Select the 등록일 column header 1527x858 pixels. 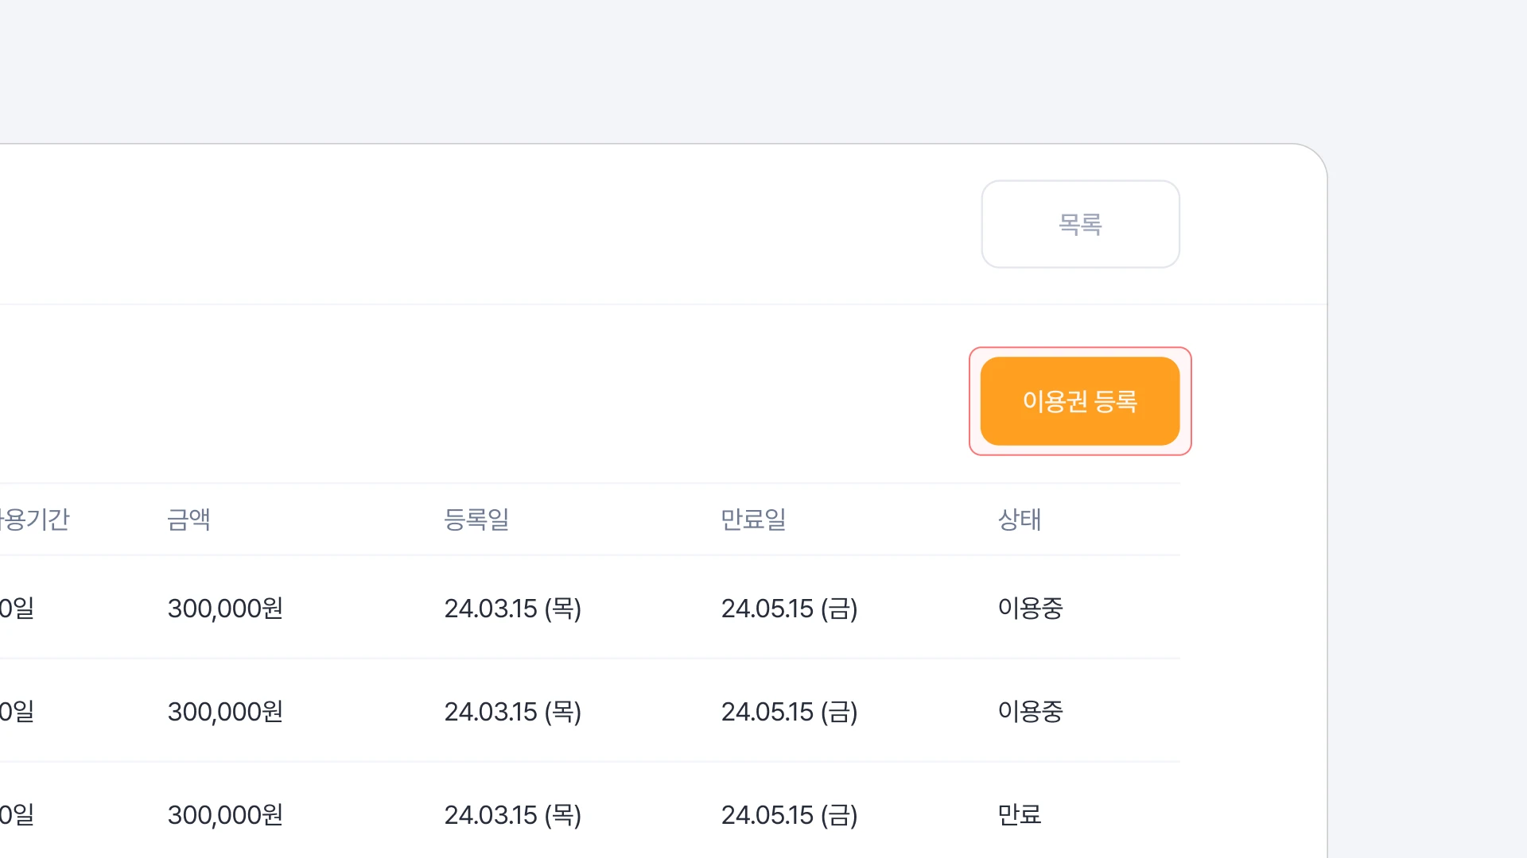point(476,520)
